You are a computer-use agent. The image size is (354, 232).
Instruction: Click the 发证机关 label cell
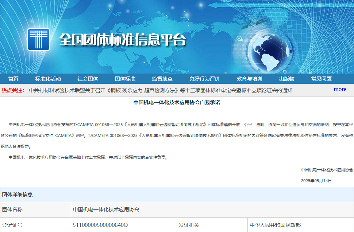point(212,225)
